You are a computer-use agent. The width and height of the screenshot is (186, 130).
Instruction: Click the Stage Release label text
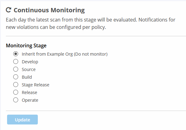35,85
